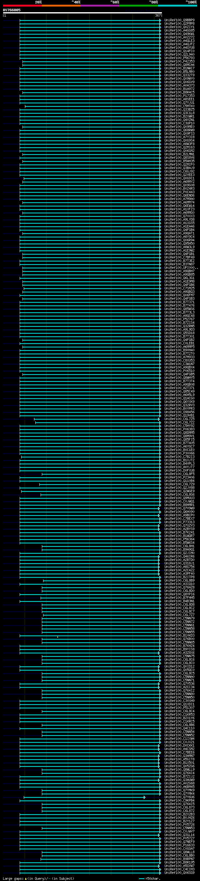
Task: Select the UniRef100_Q76AZ8 label
Action: [179, 588]
